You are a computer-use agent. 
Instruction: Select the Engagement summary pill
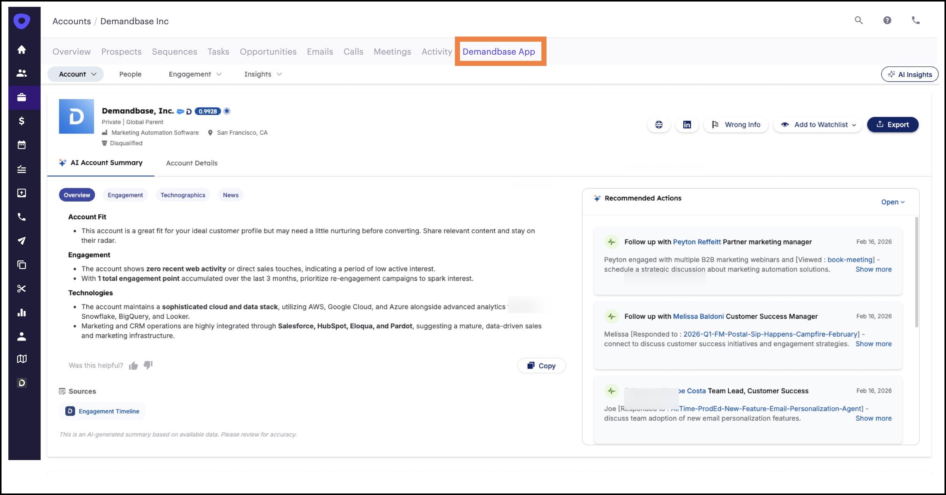click(x=125, y=195)
